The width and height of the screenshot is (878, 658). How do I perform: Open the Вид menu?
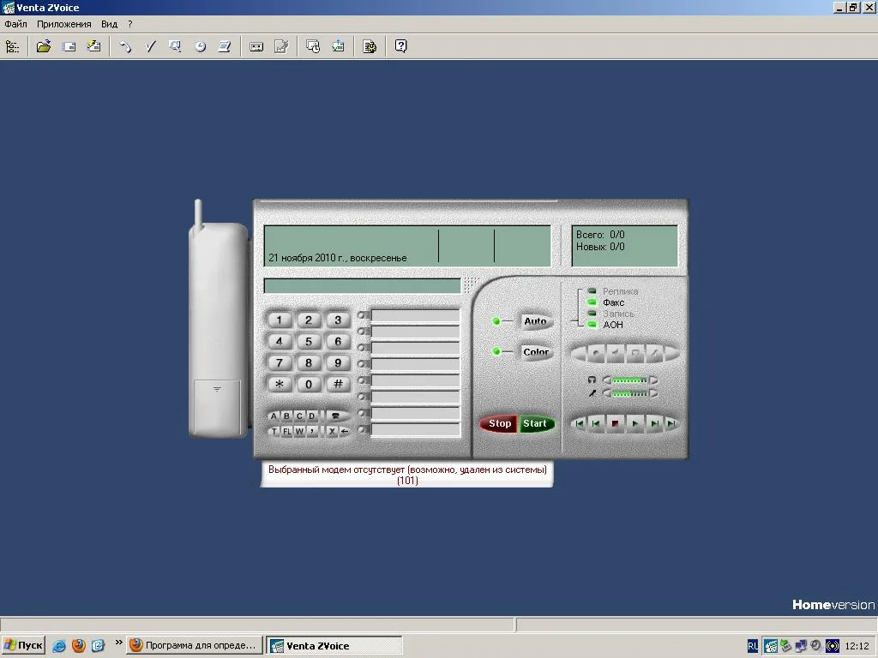(109, 24)
